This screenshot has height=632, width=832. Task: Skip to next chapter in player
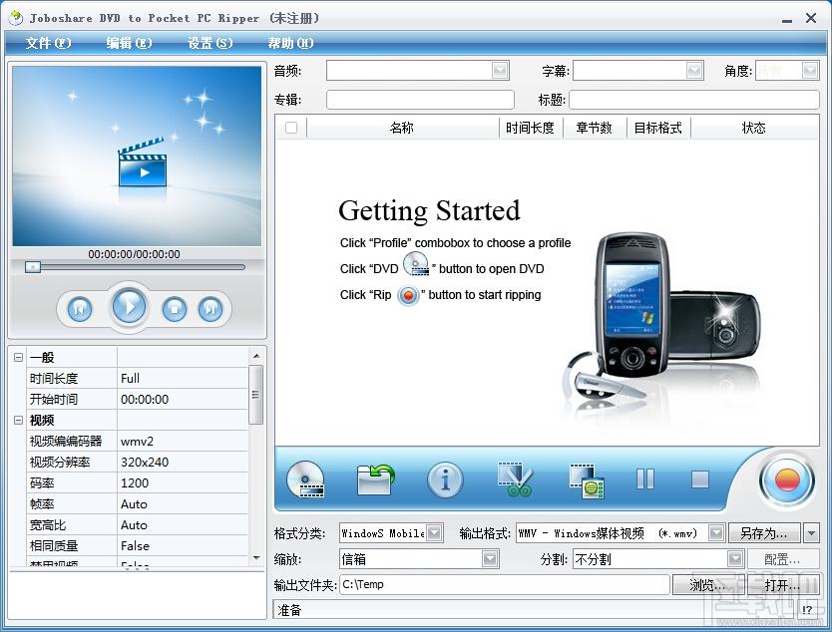pos(210,309)
